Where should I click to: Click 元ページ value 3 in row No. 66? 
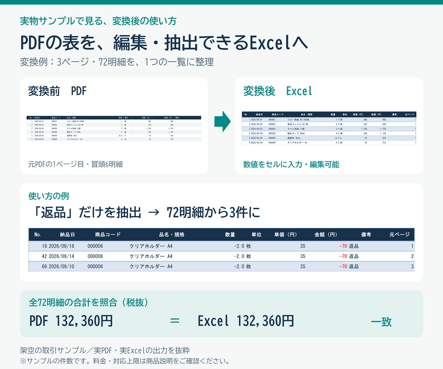(412, 266)
